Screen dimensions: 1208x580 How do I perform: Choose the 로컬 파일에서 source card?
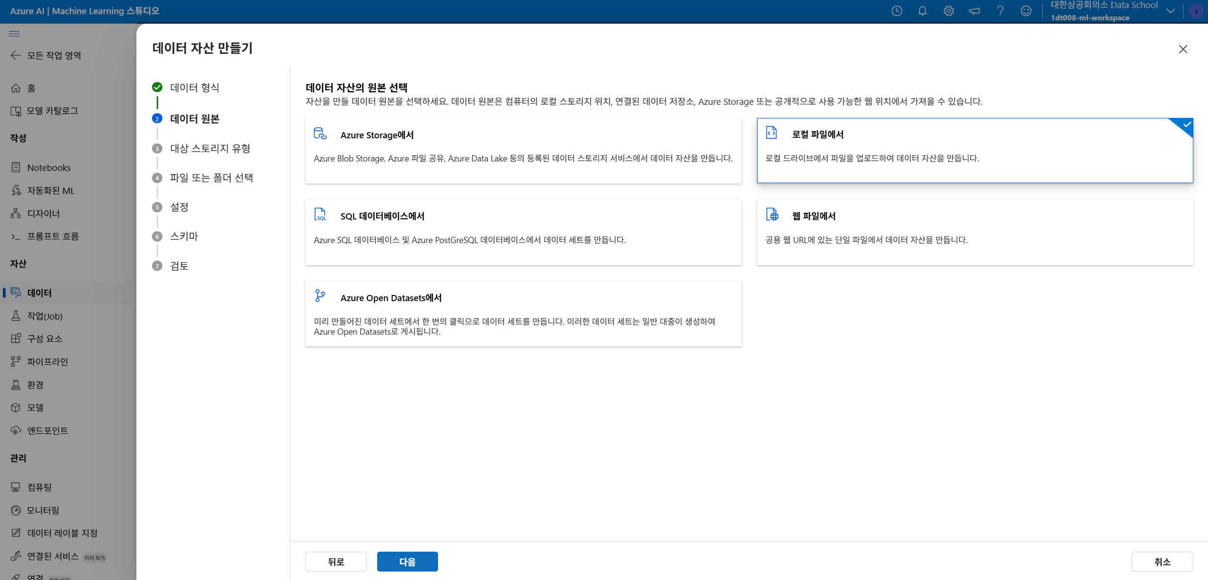coord(975,151)
